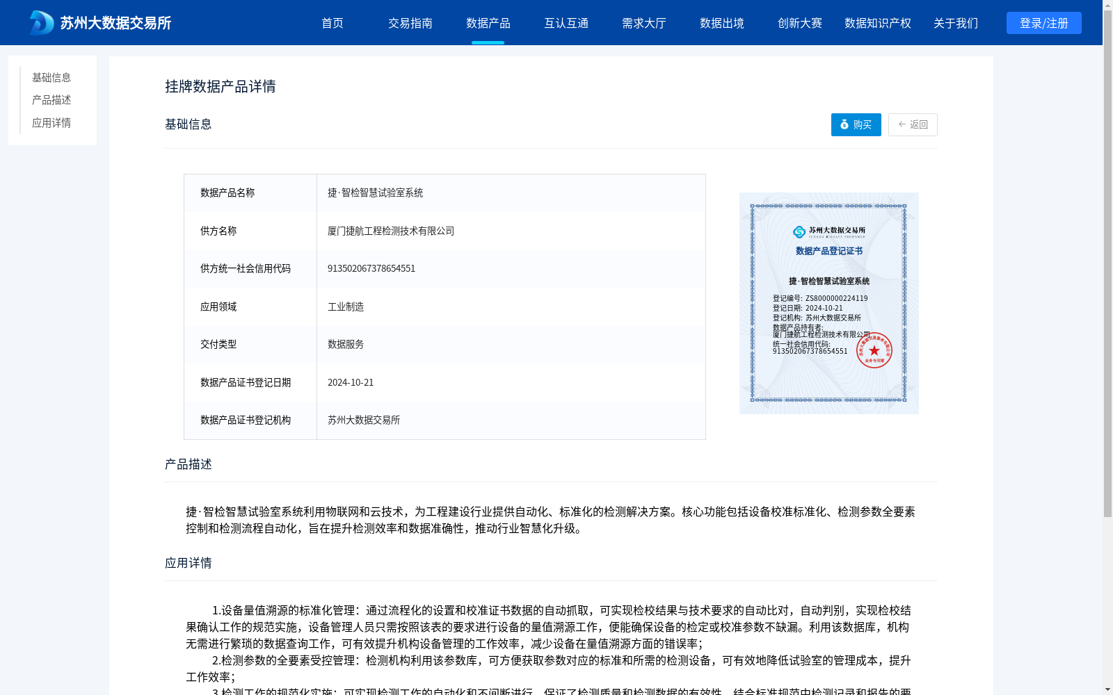Click the 数据产品证书登记日期 label cell
The image size is (1113, 695).
tap(250, 382)
